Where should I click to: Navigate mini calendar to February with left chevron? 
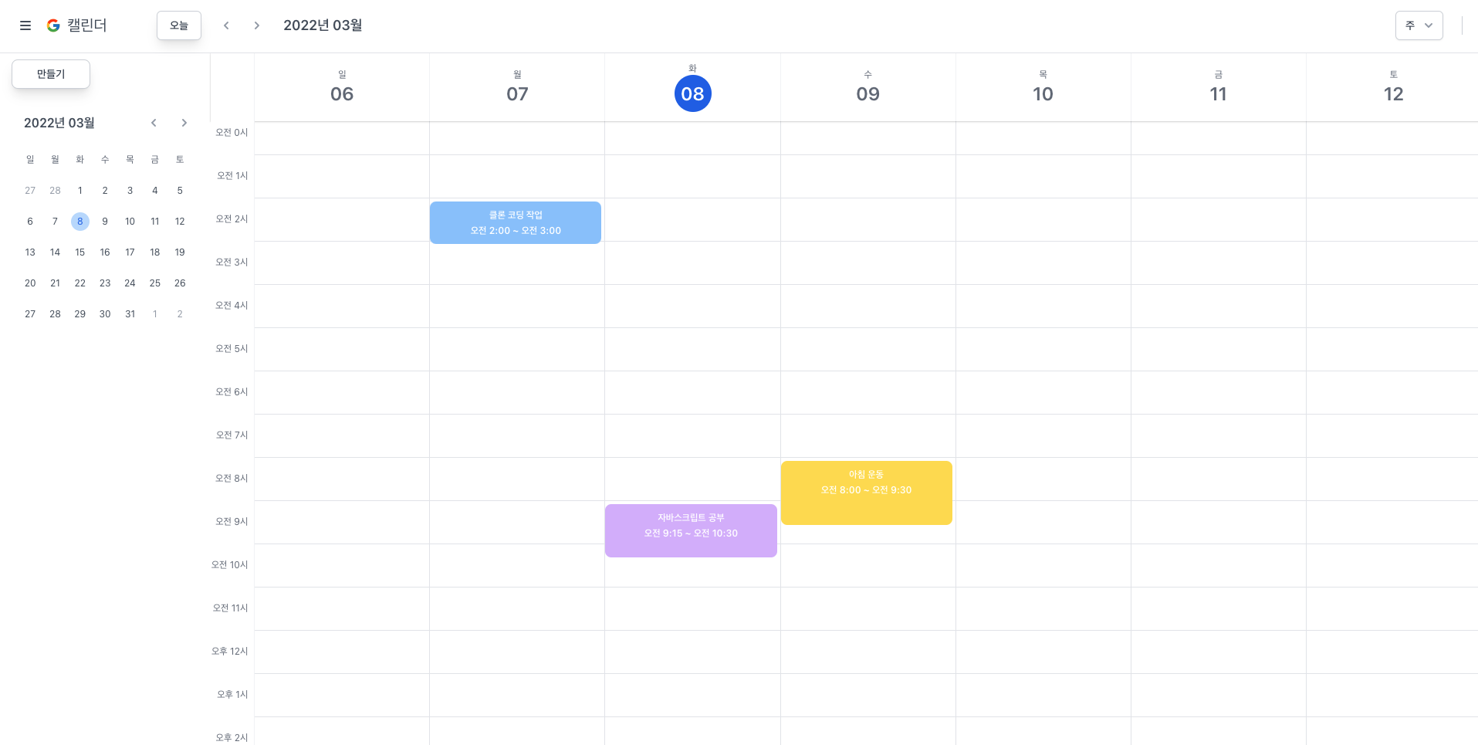pos(154,122)
